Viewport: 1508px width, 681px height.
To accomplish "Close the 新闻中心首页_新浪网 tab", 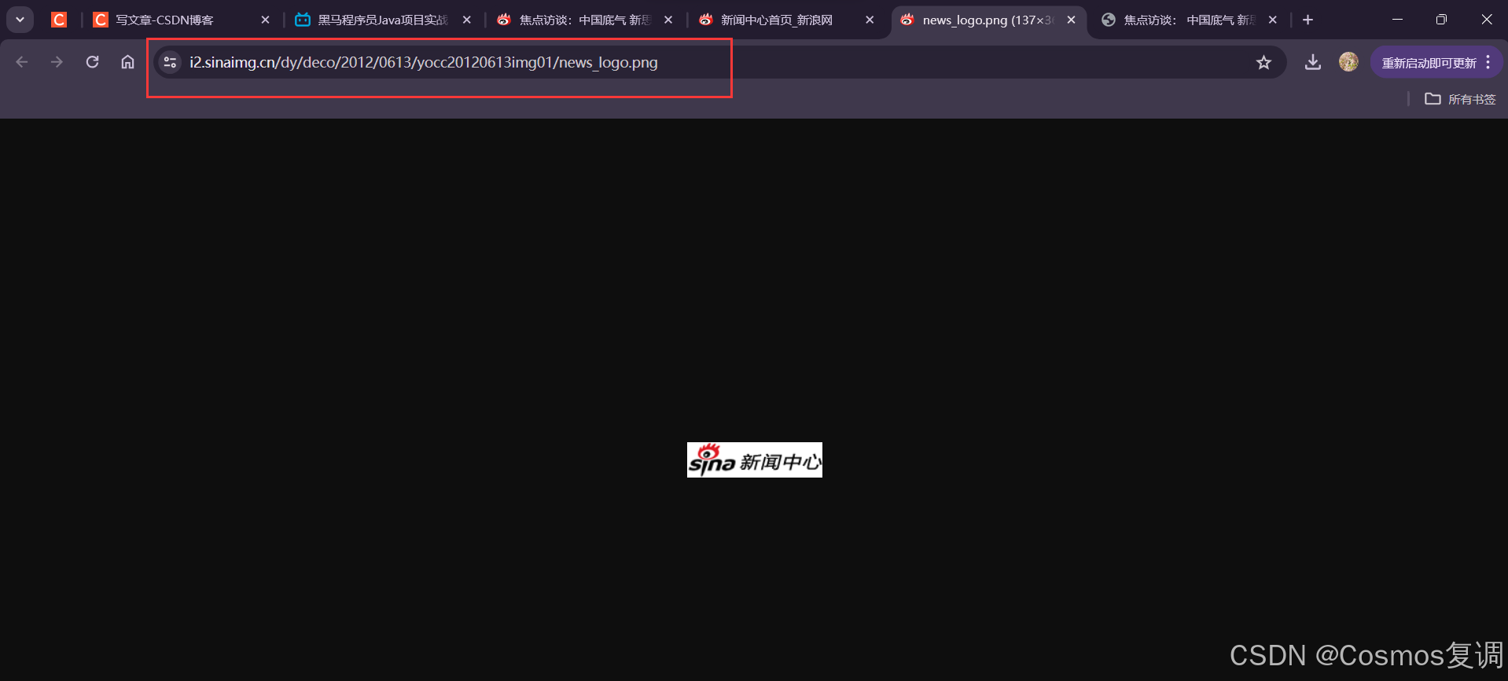I will (870, 20).
